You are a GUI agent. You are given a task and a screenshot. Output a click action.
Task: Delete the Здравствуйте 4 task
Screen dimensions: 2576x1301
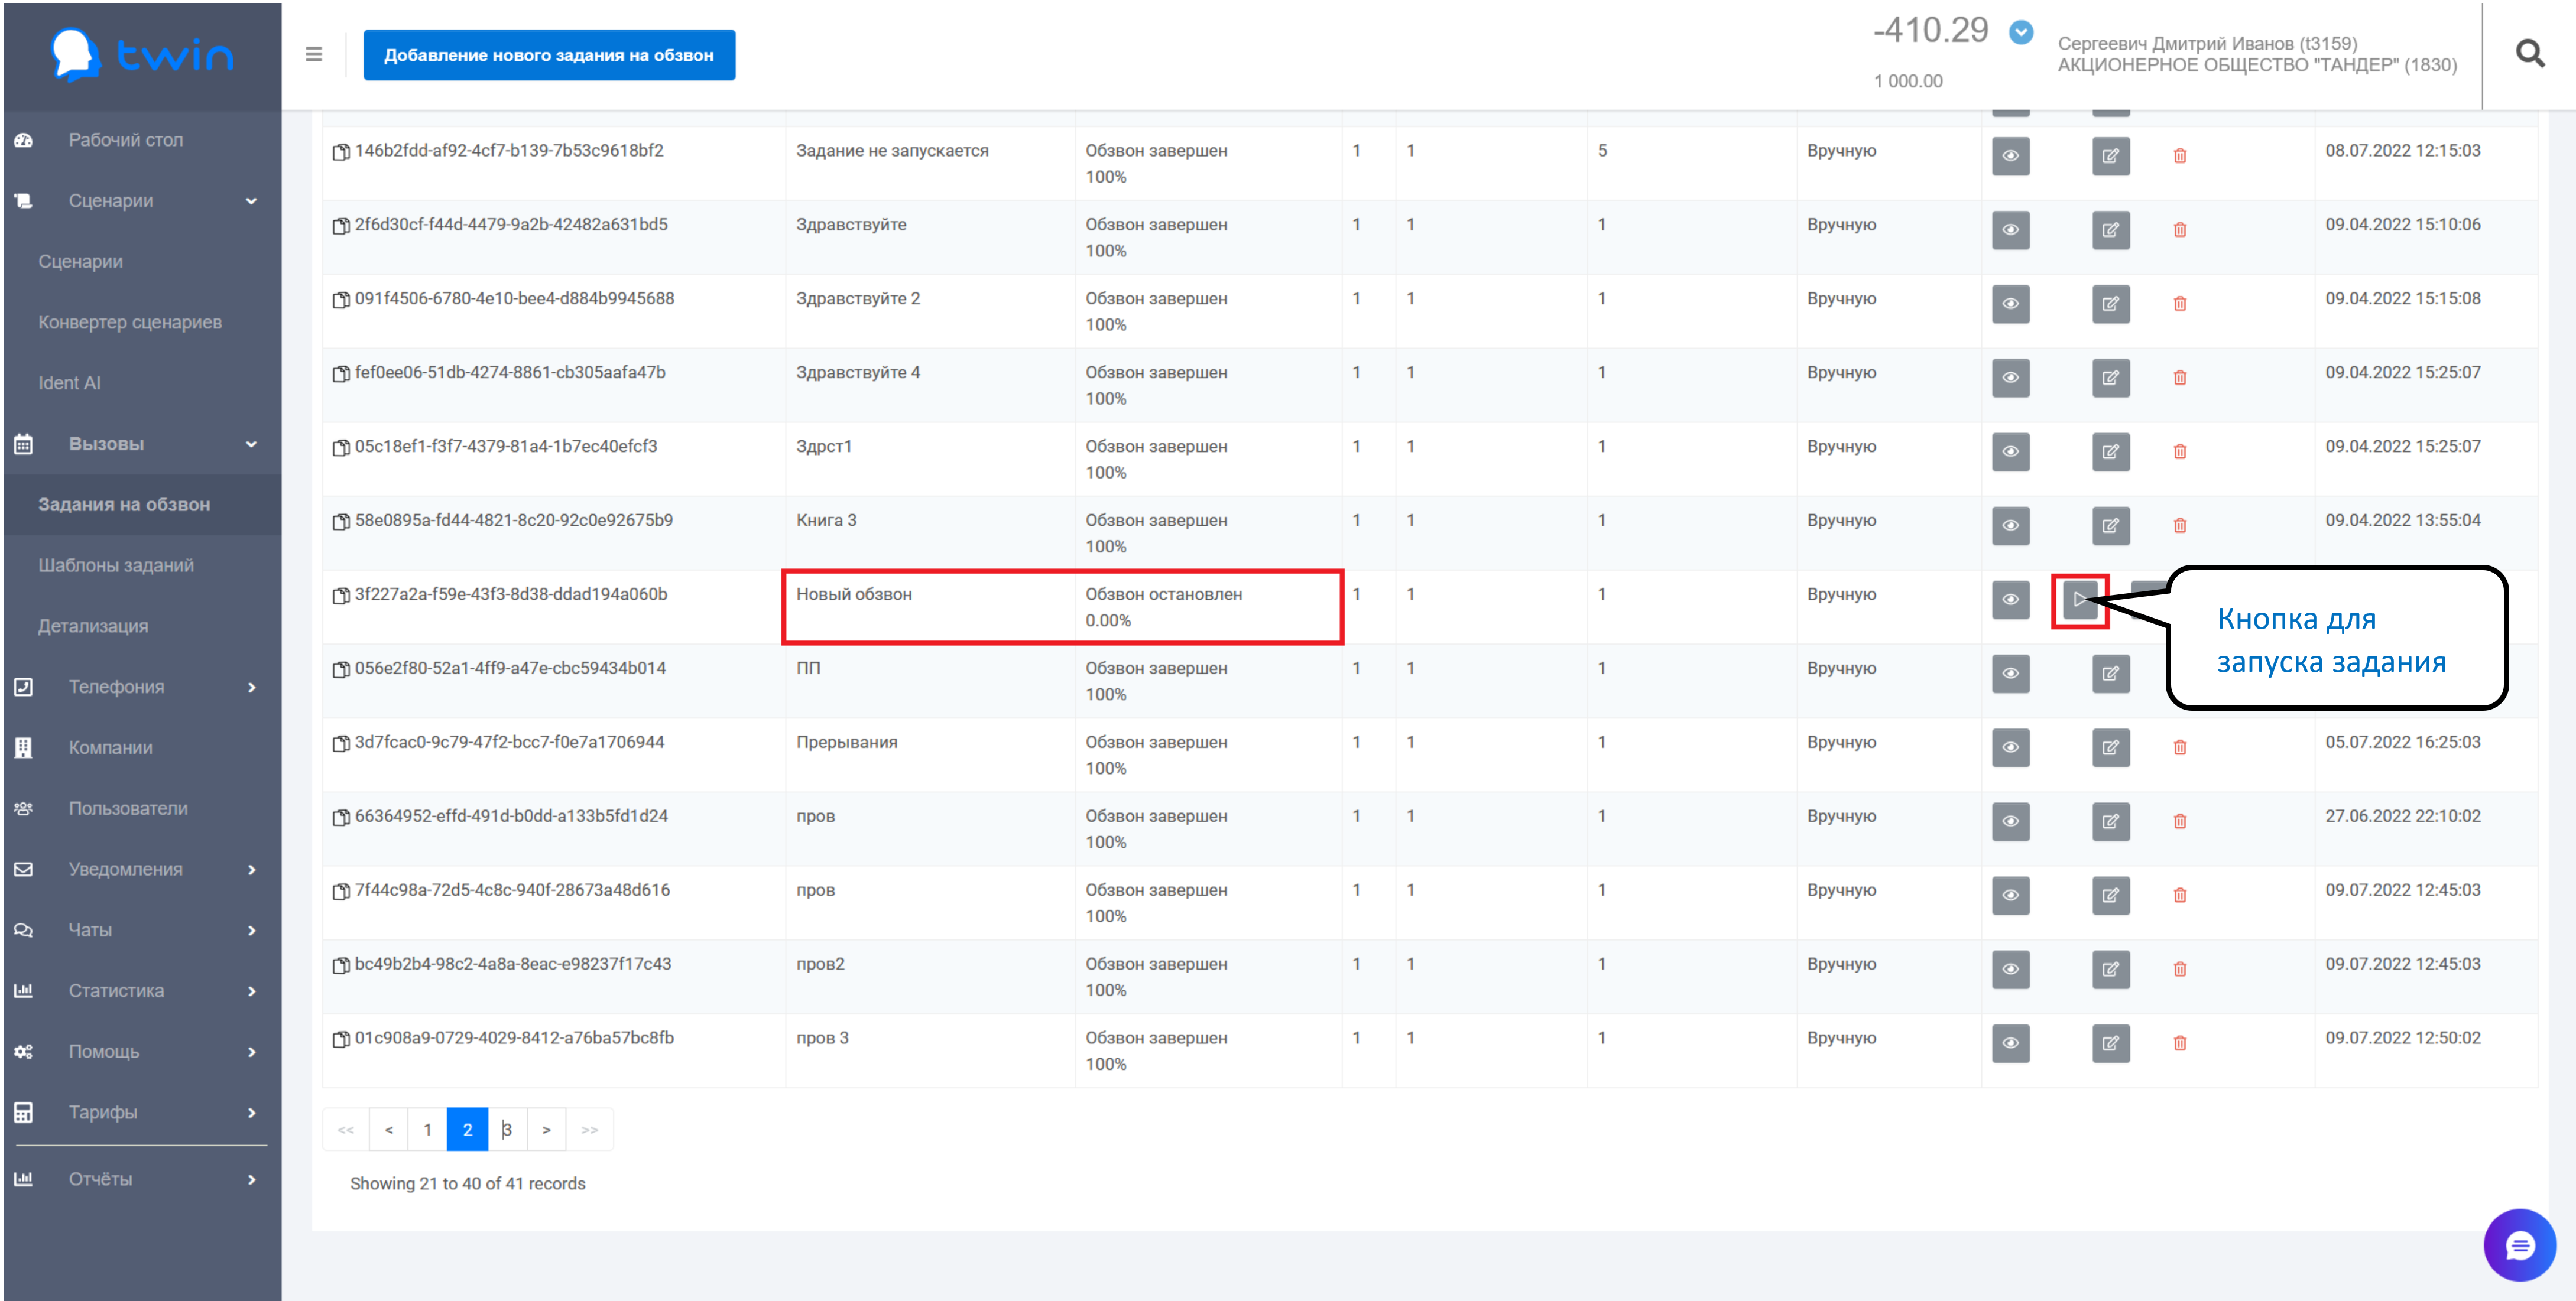[2180, 378]
